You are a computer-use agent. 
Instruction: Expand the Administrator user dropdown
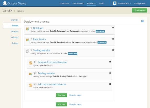(x=124, y=3)
